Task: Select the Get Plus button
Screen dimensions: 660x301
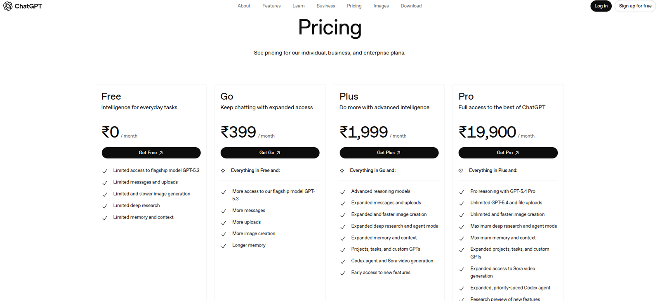Action: click(389, 153)
